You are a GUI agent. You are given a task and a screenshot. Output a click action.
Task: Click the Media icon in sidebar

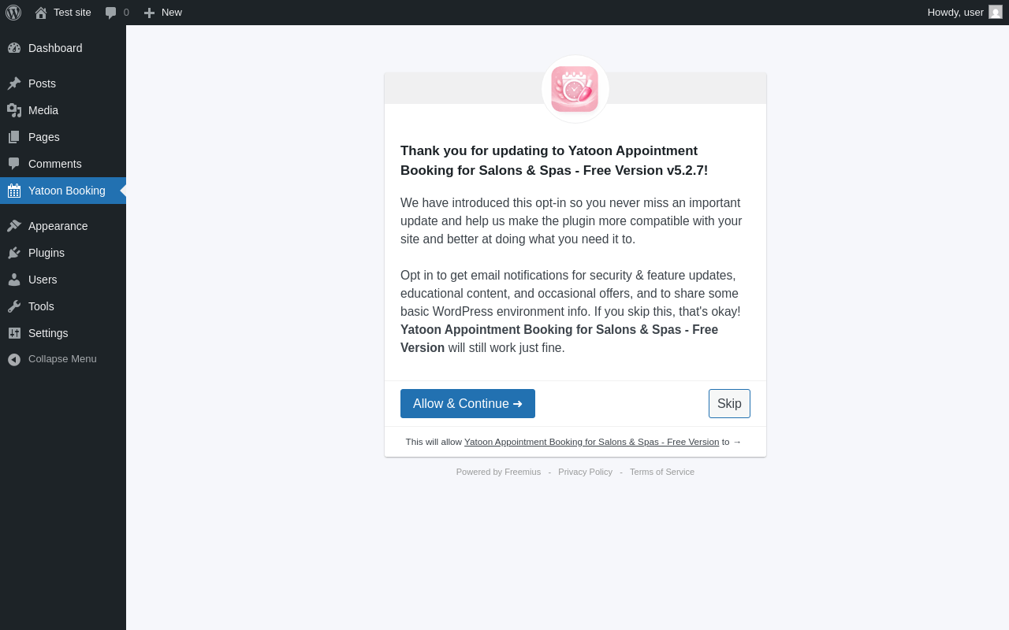pyautogui.click(x=14, y=110)
